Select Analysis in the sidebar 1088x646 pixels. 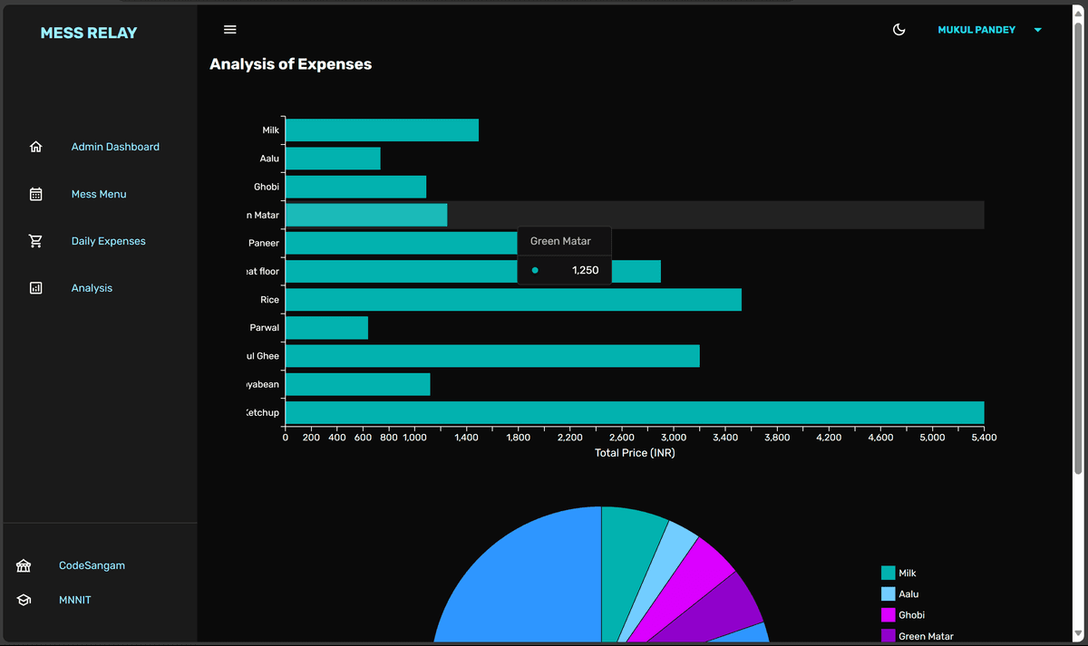92,288
